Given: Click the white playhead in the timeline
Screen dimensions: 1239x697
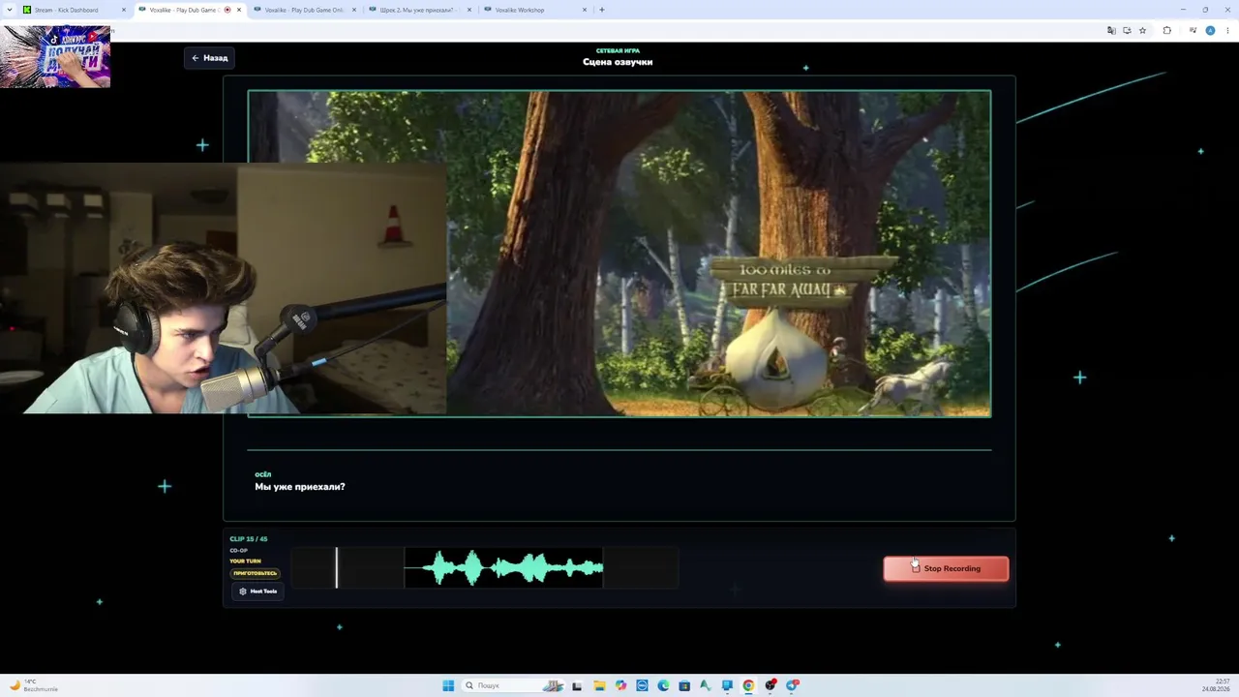Looking at the screenshot, I should tap(337, 567).
